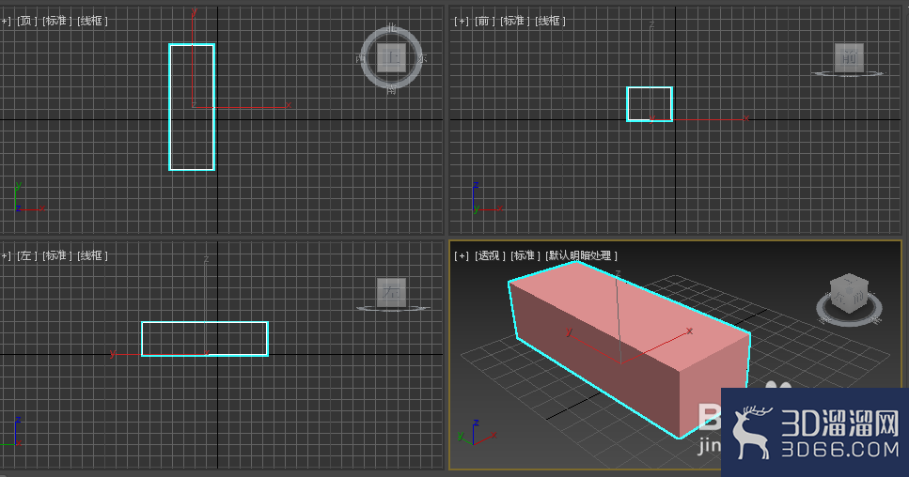The image size is (909, 477).
Task: Click the front-view ViewCube face
Action: (x=849, y=57)
